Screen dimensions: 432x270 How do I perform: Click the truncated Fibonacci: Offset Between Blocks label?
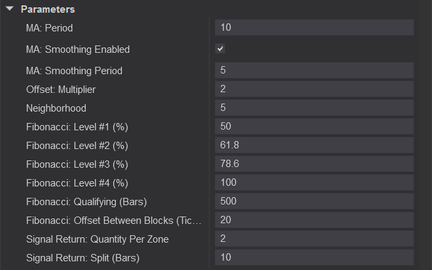click(x=114, y=220)
